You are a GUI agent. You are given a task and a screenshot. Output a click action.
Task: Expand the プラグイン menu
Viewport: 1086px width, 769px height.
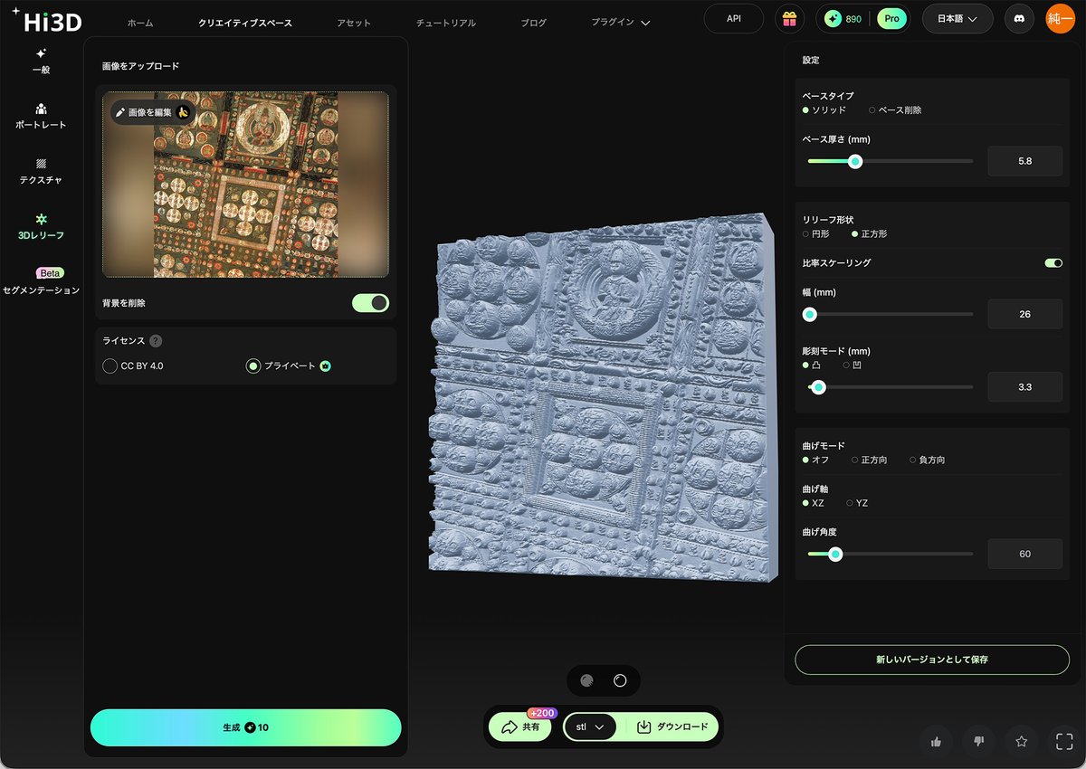click(x=621, y=23)
